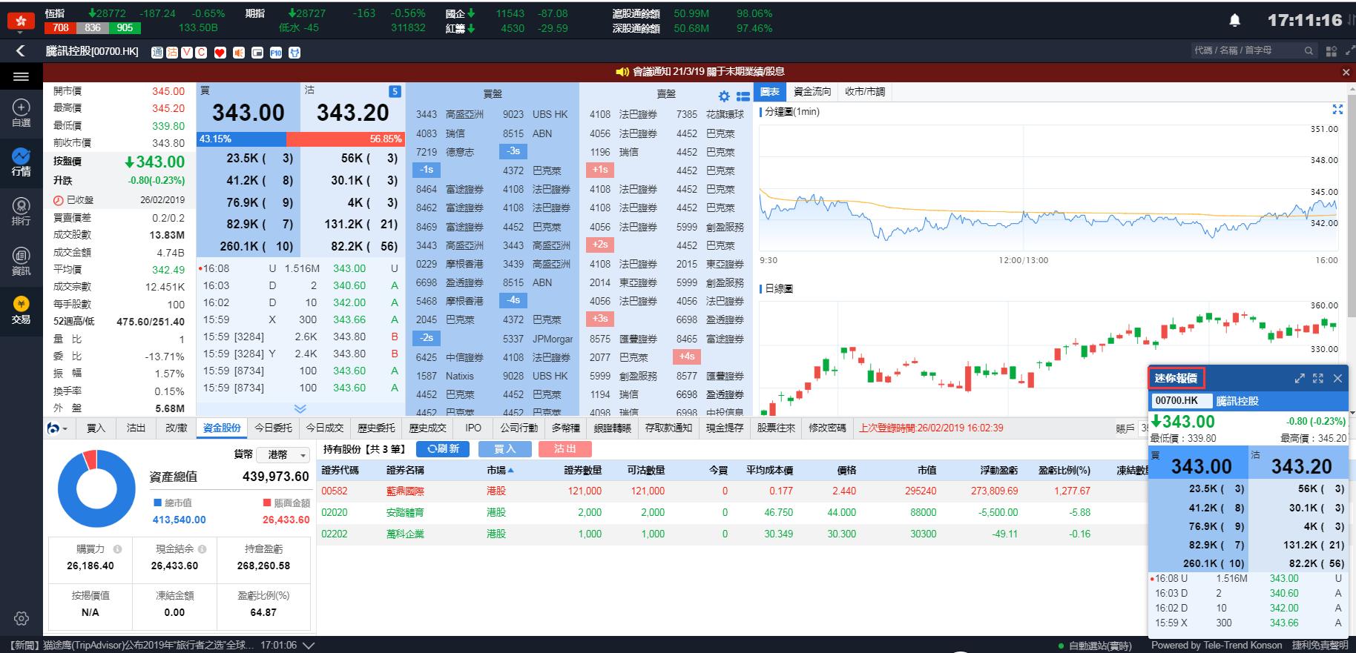Open 行情 quotes in the sidebar
Image resolution: width=1356 pixels, height=653 pixels.
(x=21, y=162)
